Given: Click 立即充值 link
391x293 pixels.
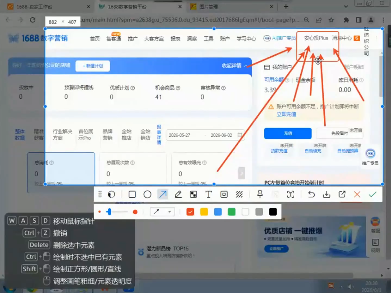Looking at the screenshot, I should [x=286, y=114].
